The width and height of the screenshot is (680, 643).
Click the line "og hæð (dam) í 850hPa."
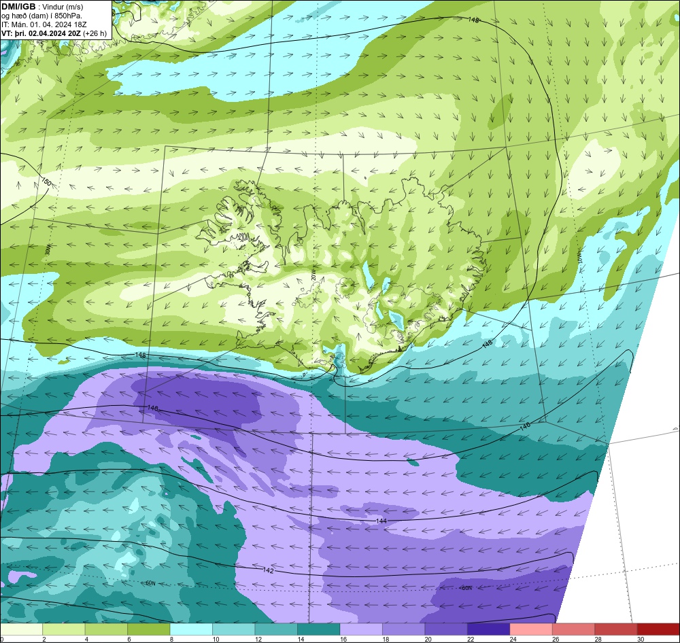(41, 16)
